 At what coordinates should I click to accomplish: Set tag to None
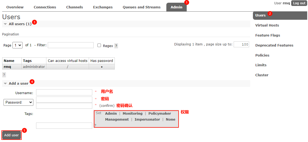170,119
